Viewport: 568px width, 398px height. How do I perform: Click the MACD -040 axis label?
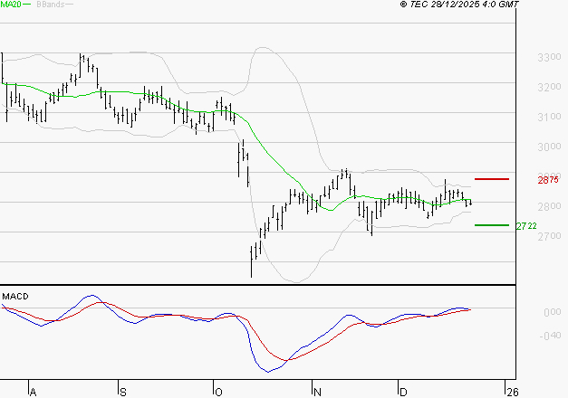[550, 336]
